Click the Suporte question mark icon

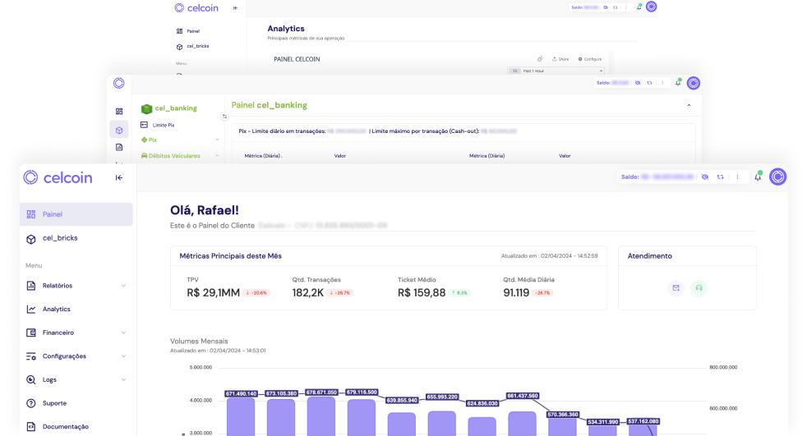(x=31, y=403)
